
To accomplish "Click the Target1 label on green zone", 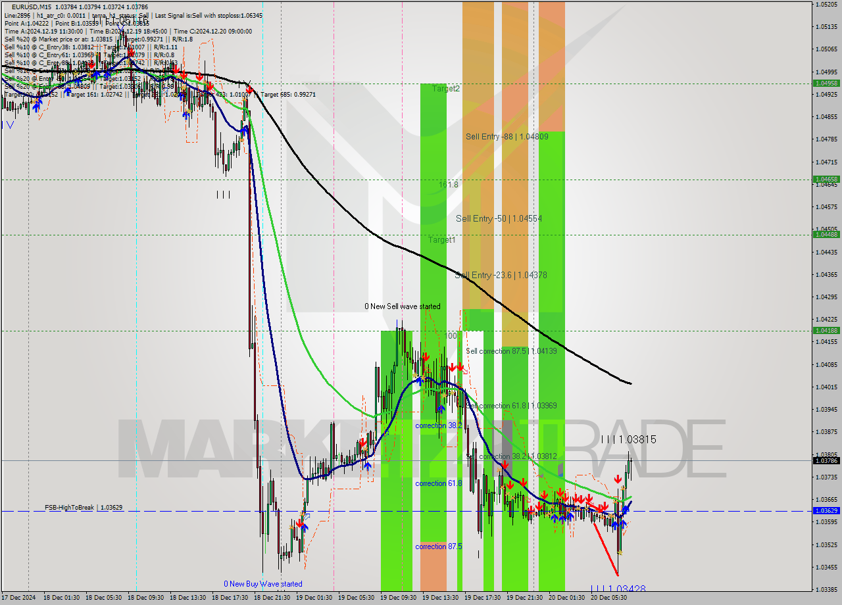I will pos(442,240).
